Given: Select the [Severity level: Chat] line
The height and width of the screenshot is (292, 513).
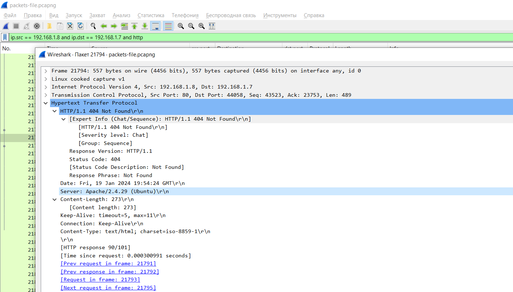Looking at the screenshot, I should pos(113,135).
